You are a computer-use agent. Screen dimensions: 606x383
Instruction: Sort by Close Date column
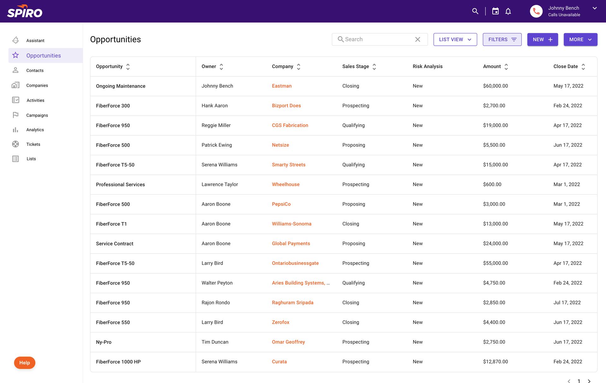tap(583, 67)
